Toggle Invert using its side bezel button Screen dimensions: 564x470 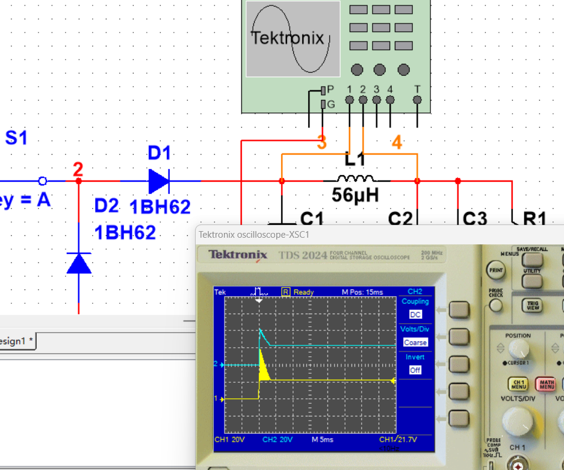(459, 364)
